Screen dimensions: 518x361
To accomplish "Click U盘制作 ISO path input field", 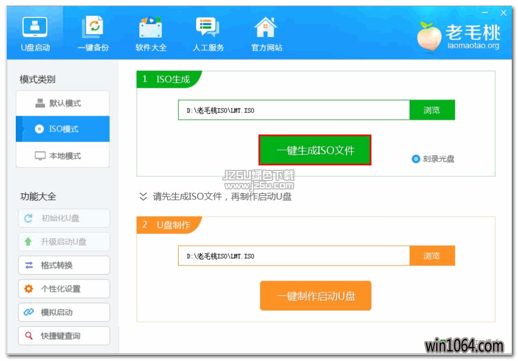I will pos(294,255).
